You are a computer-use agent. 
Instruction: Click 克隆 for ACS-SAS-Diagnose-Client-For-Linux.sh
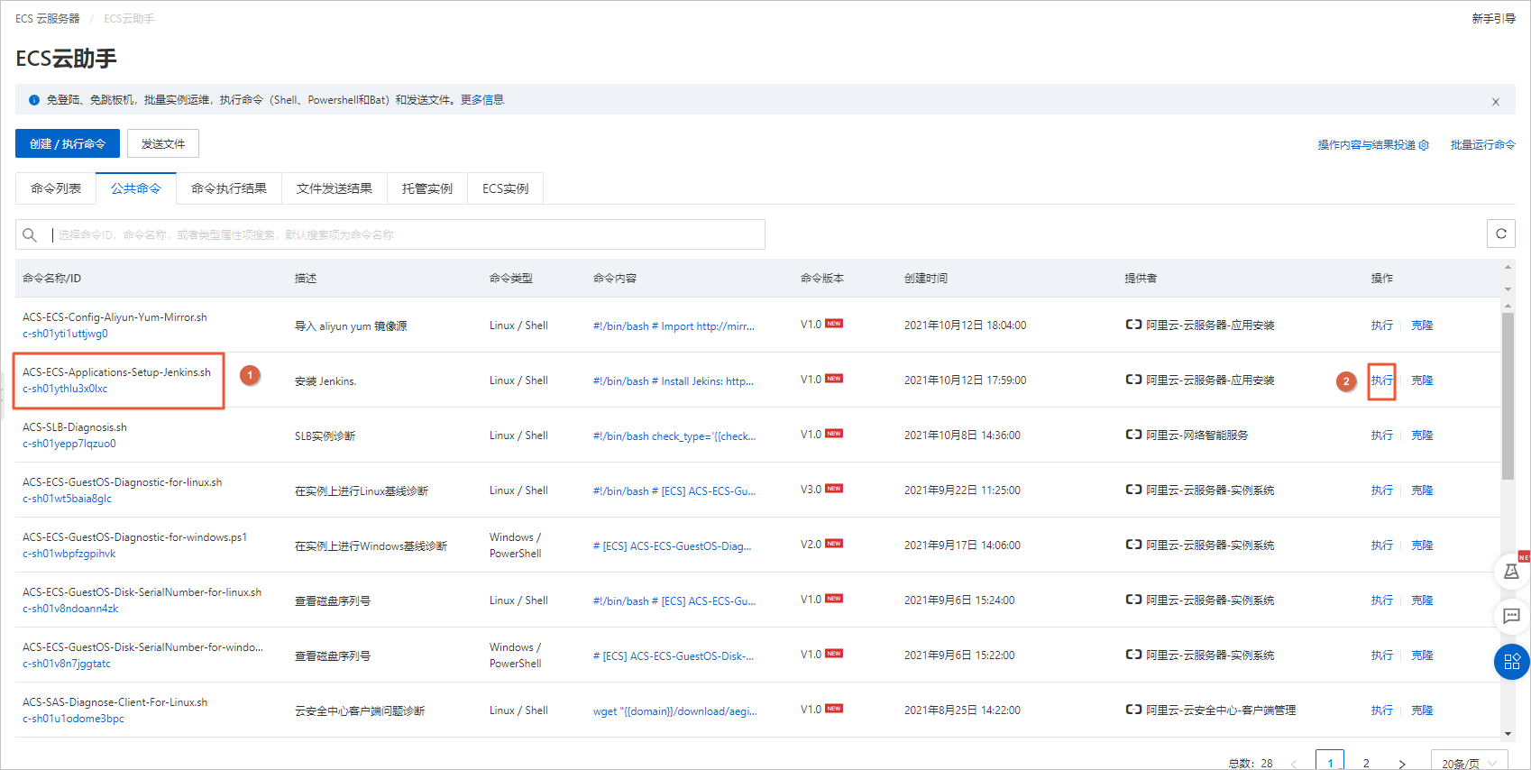(1422, 710)
